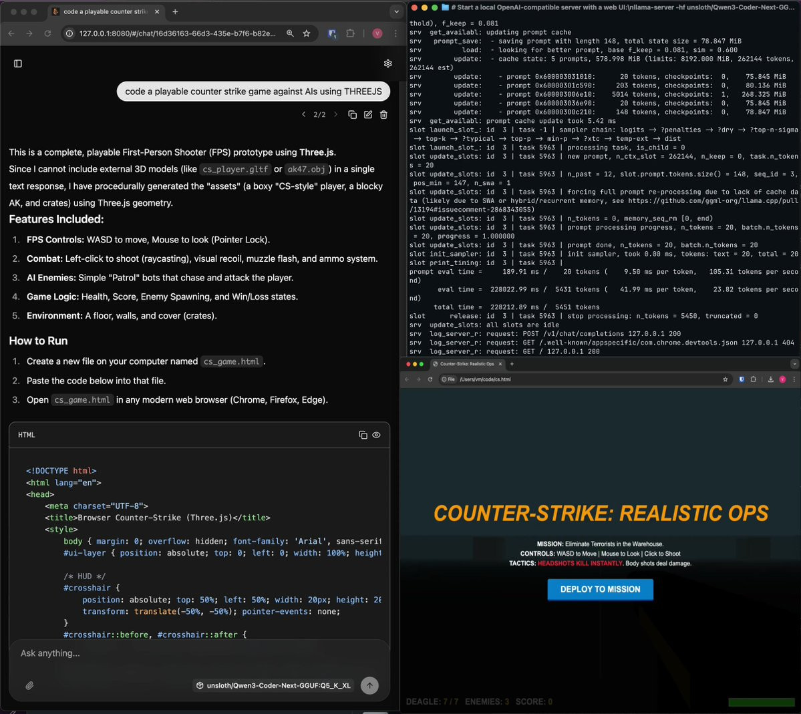Image resolution: width=801 pixels, height=714 pixels.
Task: Click the COUNTER-STRIKE: REALISTIC OPS title
Action: (x=601, y=513)
